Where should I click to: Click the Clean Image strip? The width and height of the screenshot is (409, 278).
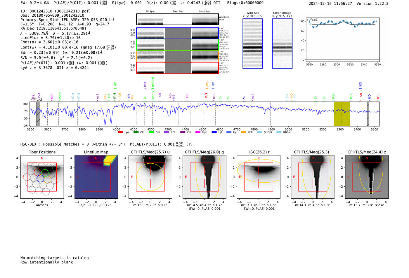pos(282,43)
